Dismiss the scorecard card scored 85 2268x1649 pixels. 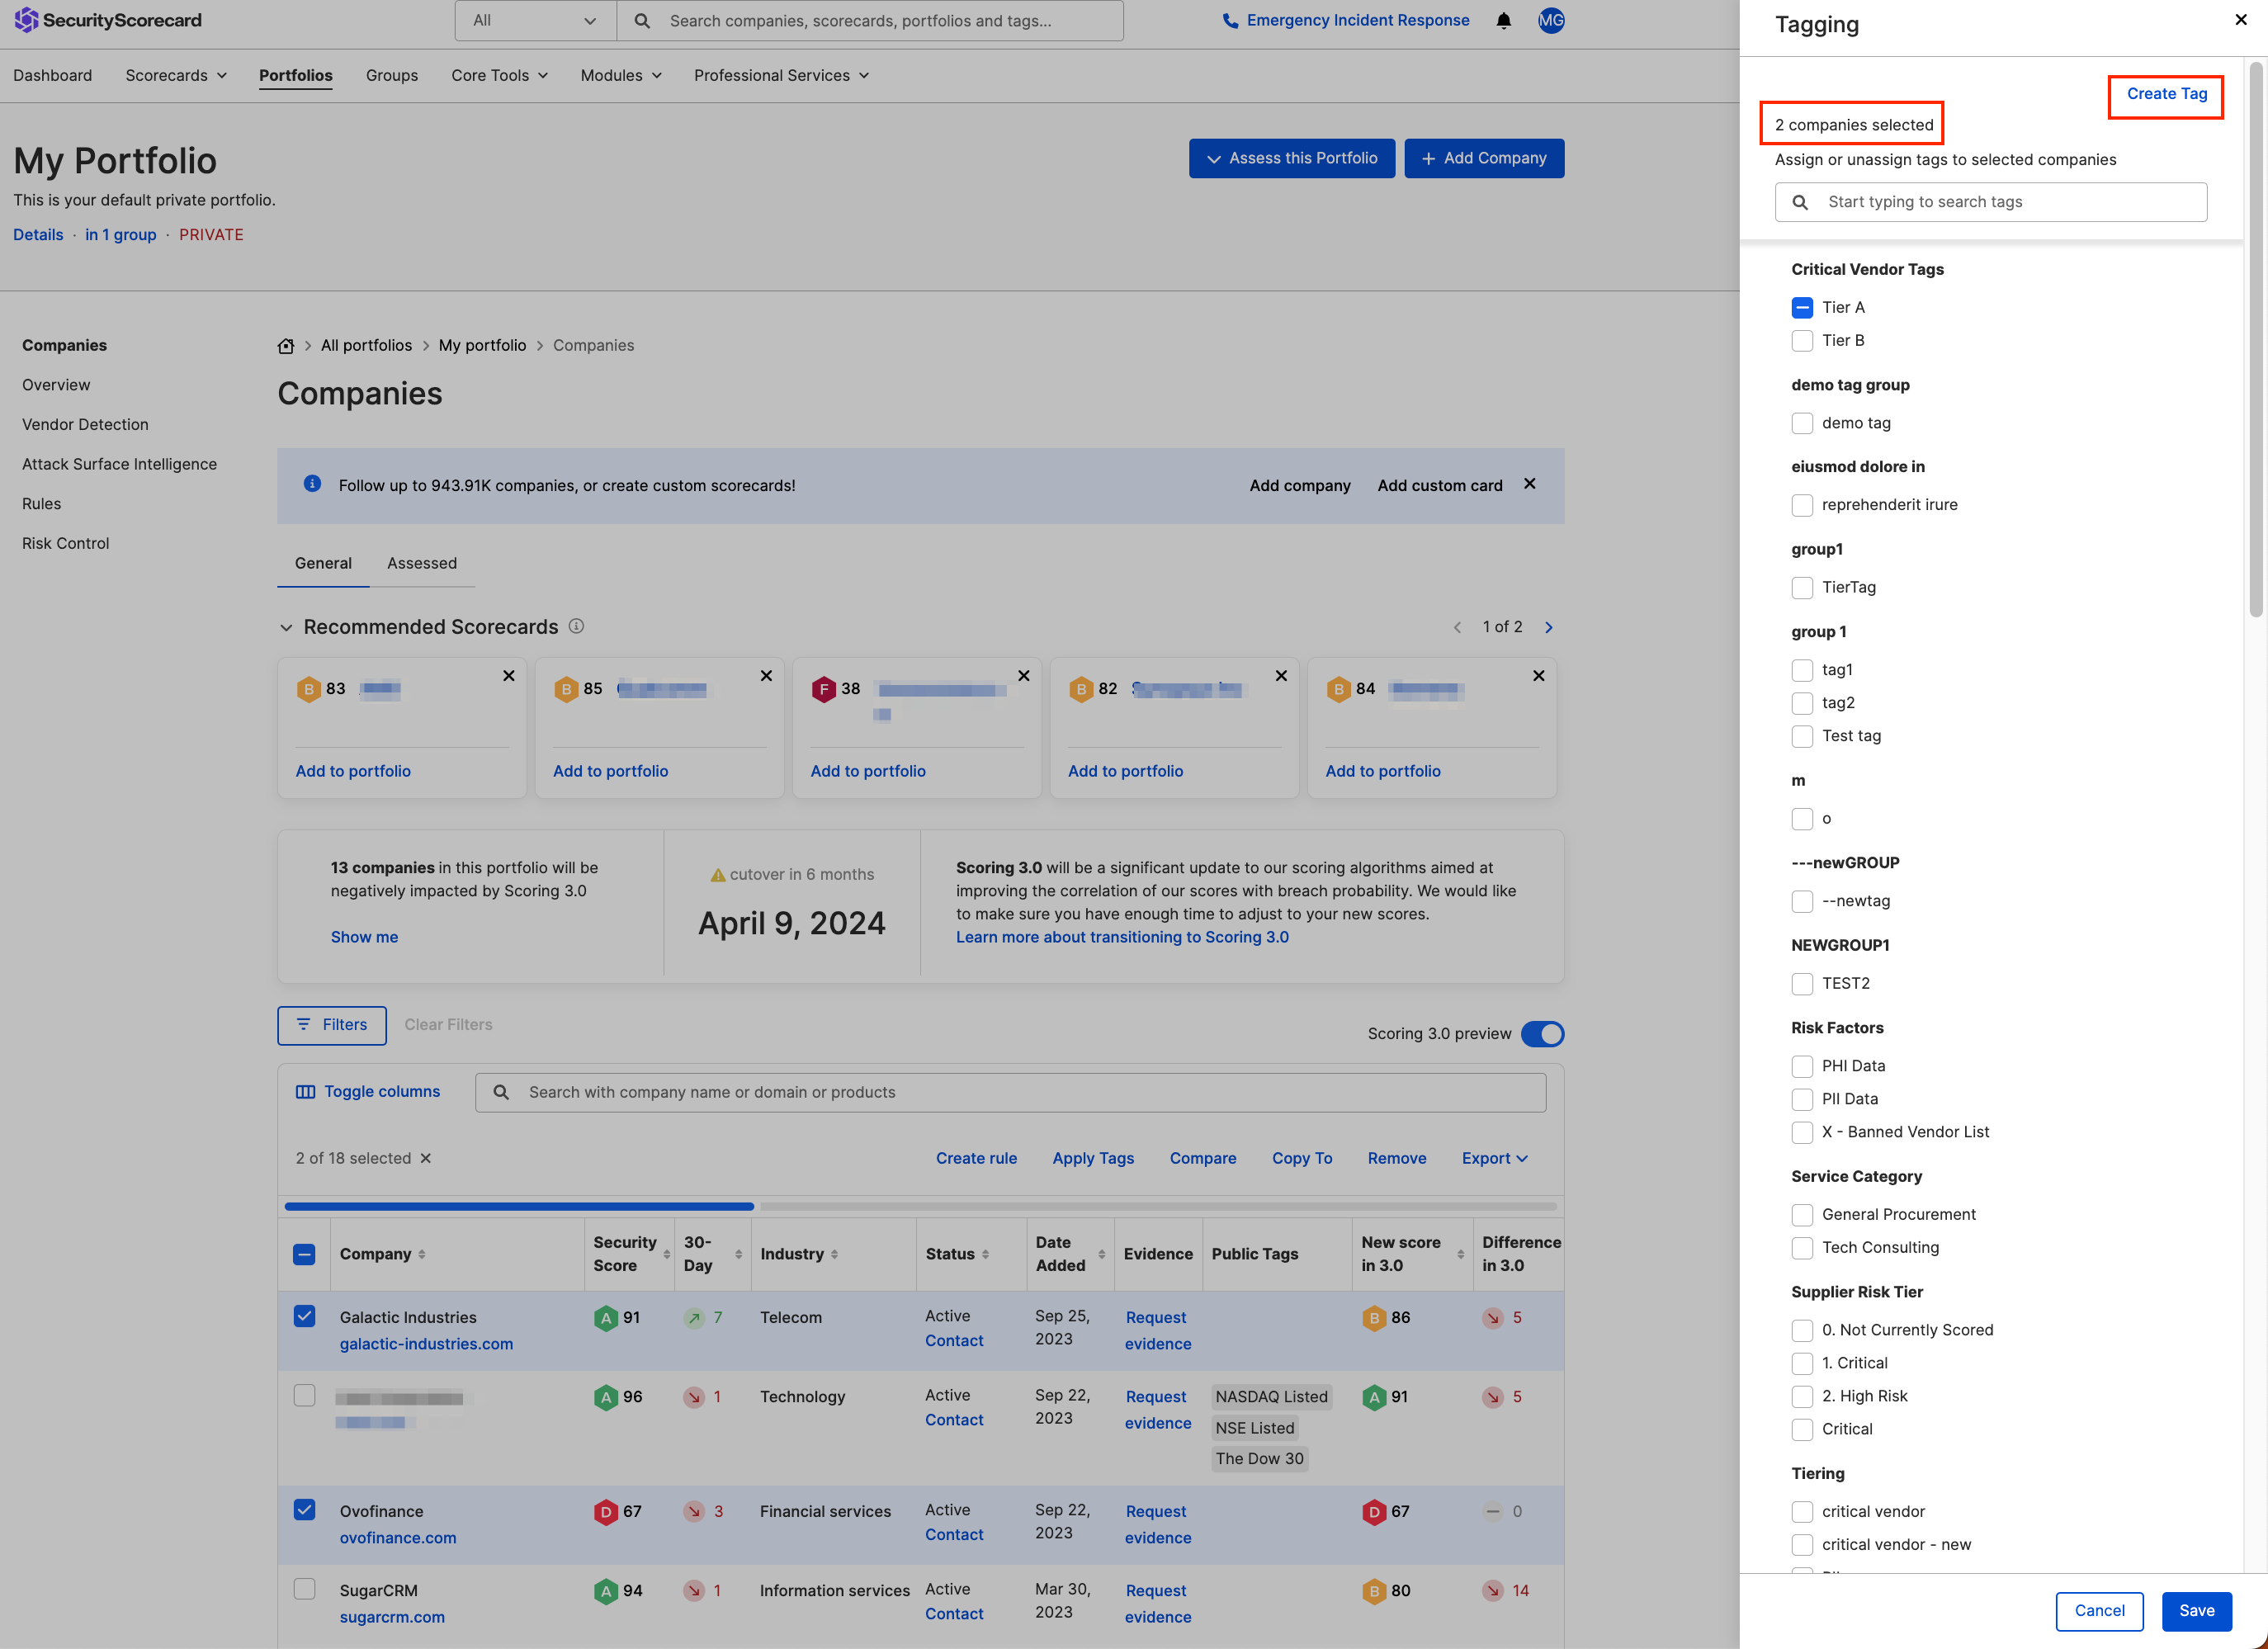[x=766, y=676]
